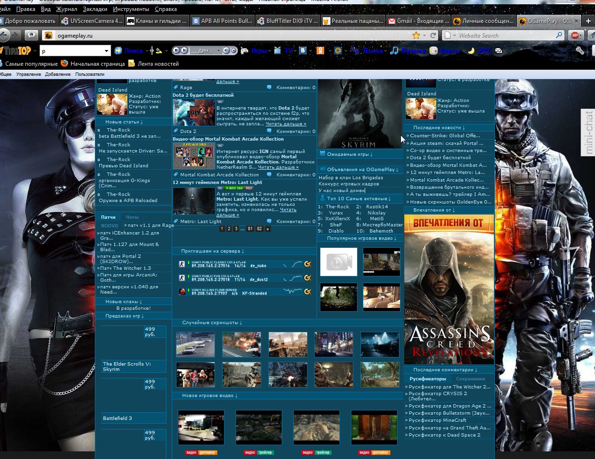
Task: Open the Закладки menu
Action: [95, 9]
